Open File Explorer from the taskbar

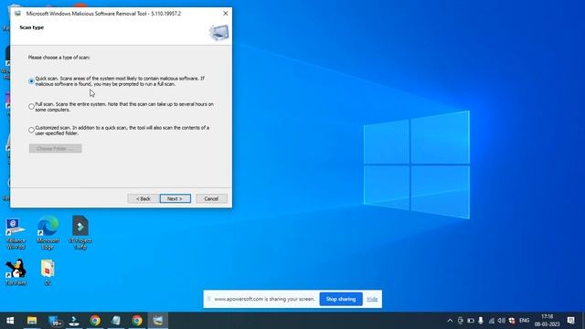pyautogui.click(x=32, y=321)
